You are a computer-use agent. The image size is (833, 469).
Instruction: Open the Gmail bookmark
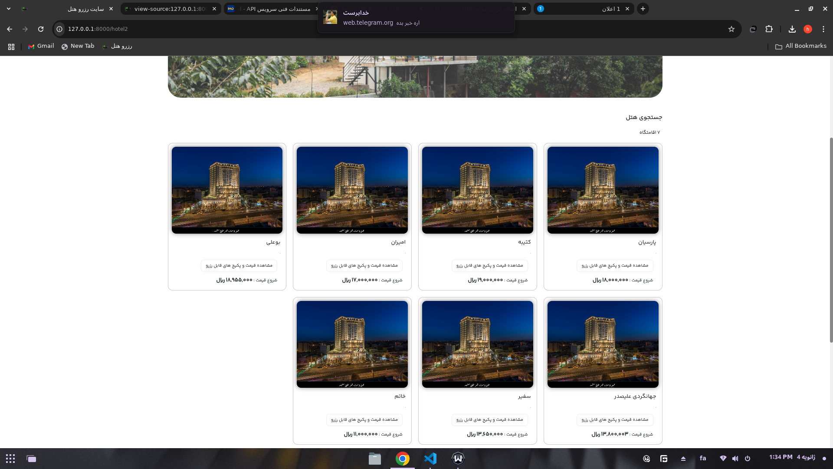41,46
